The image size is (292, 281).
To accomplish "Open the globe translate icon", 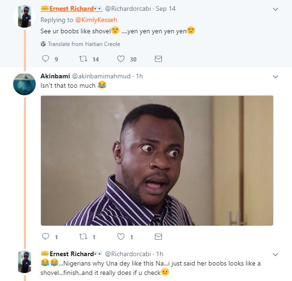I will [x=43, y=44].
